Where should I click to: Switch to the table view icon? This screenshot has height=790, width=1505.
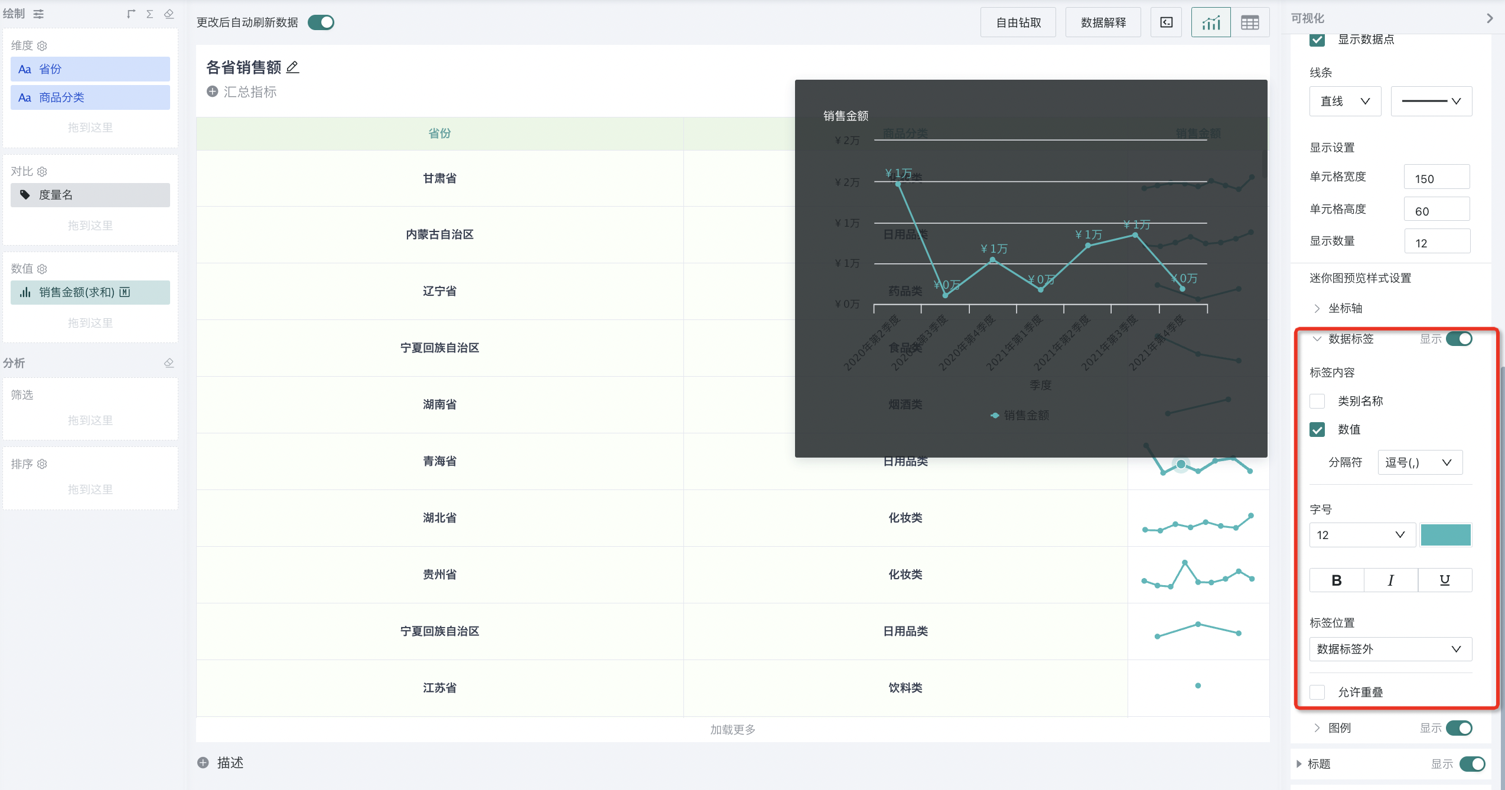1250,22
